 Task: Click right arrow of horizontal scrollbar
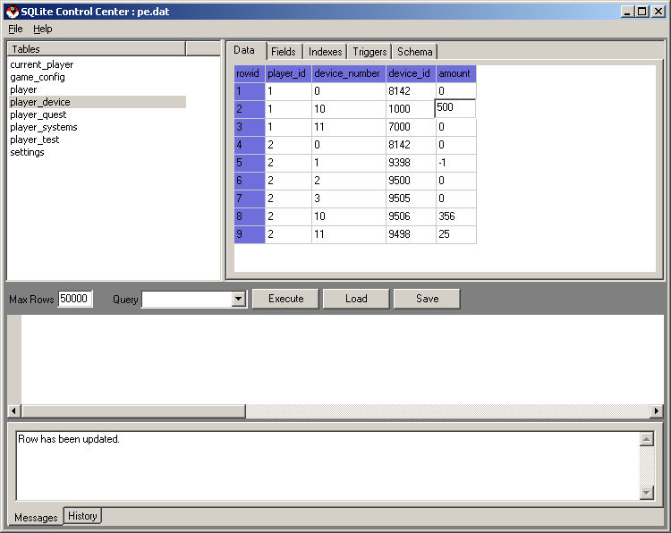pyautogui.click(x=657, y=411)
